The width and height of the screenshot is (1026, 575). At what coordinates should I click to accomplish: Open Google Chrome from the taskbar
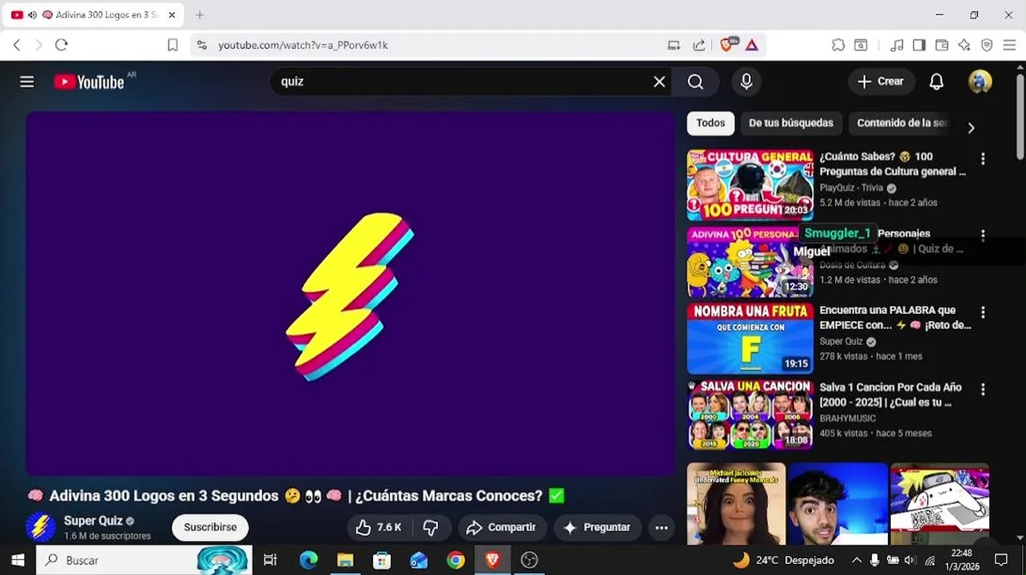pyautogui.click(x=455, y=560)
